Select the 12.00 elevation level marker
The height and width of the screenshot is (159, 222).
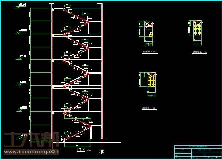[x=23, y=57]
